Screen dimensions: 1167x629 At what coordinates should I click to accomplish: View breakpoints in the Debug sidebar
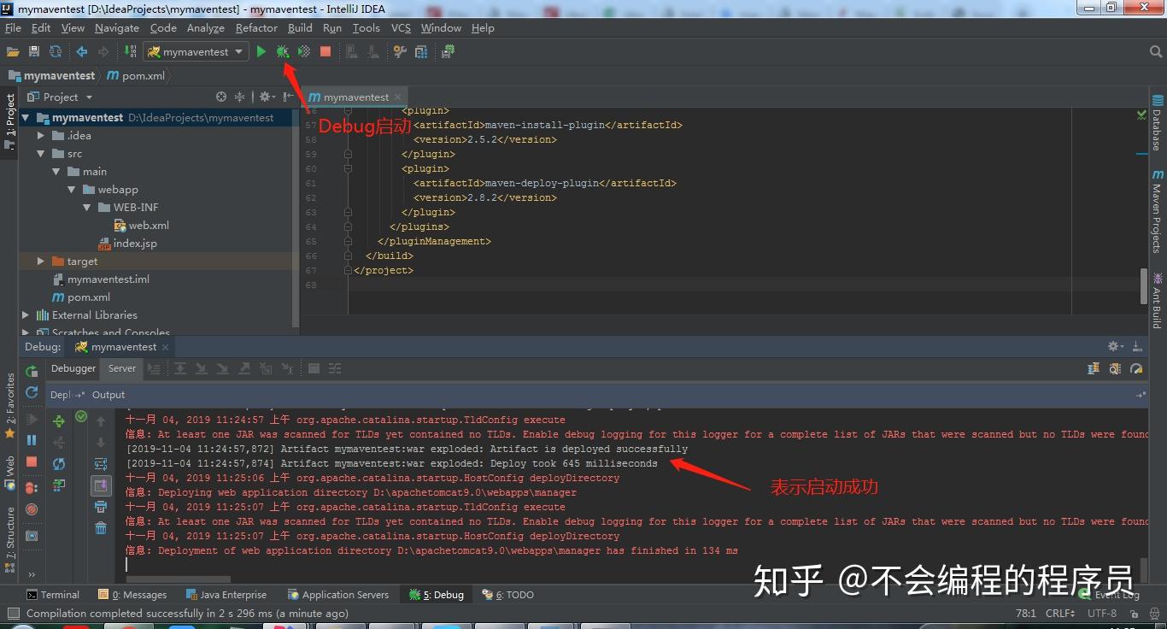pyautogui.click(x=32, y=488)
